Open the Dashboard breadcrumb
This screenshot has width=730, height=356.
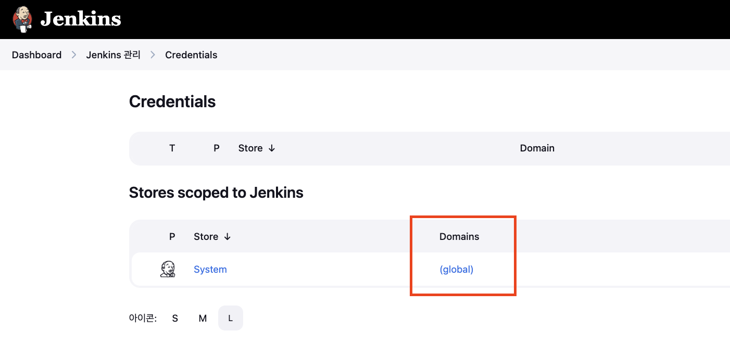coord(36,55)
